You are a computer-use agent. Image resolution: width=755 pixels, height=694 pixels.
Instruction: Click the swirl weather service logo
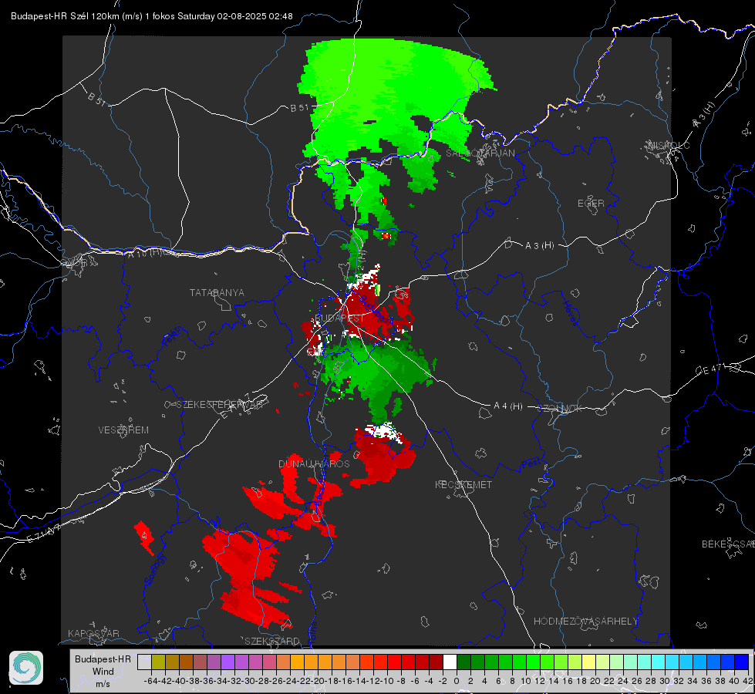click(26, 668)
